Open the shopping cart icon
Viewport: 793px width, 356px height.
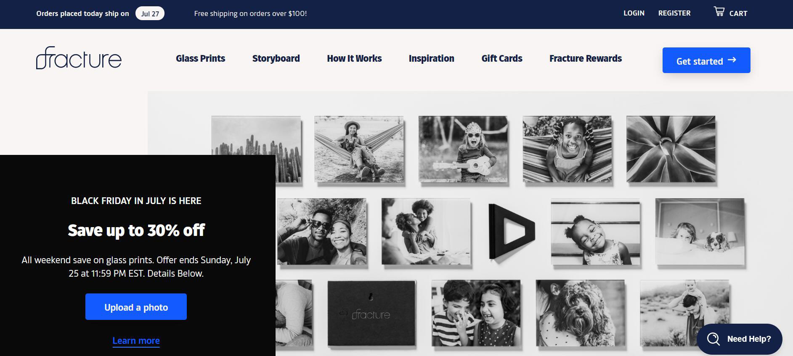[719, 12]
